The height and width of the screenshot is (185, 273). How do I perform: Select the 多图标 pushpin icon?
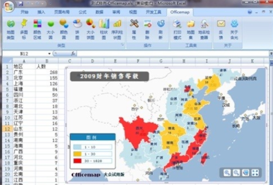click(24, 28)
